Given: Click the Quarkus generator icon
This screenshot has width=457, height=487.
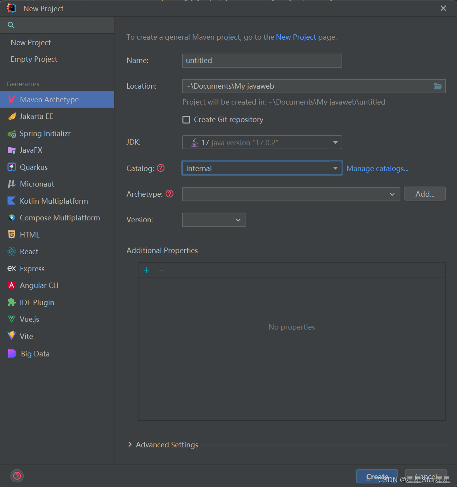Looking at the screenshot, I should (12, 167).
